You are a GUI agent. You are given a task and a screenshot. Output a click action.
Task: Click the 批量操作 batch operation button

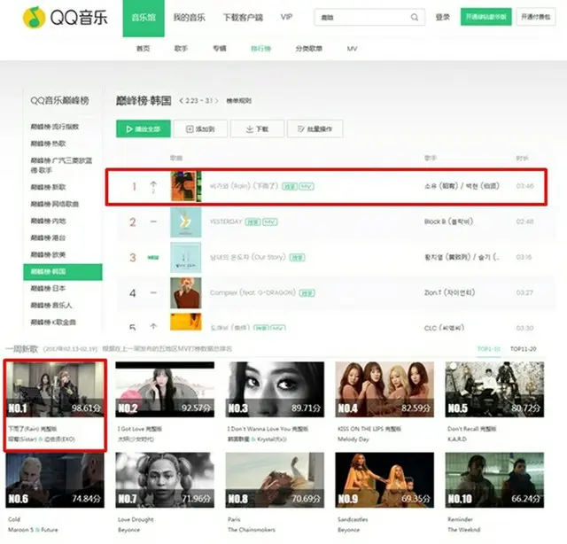(315, 128)
